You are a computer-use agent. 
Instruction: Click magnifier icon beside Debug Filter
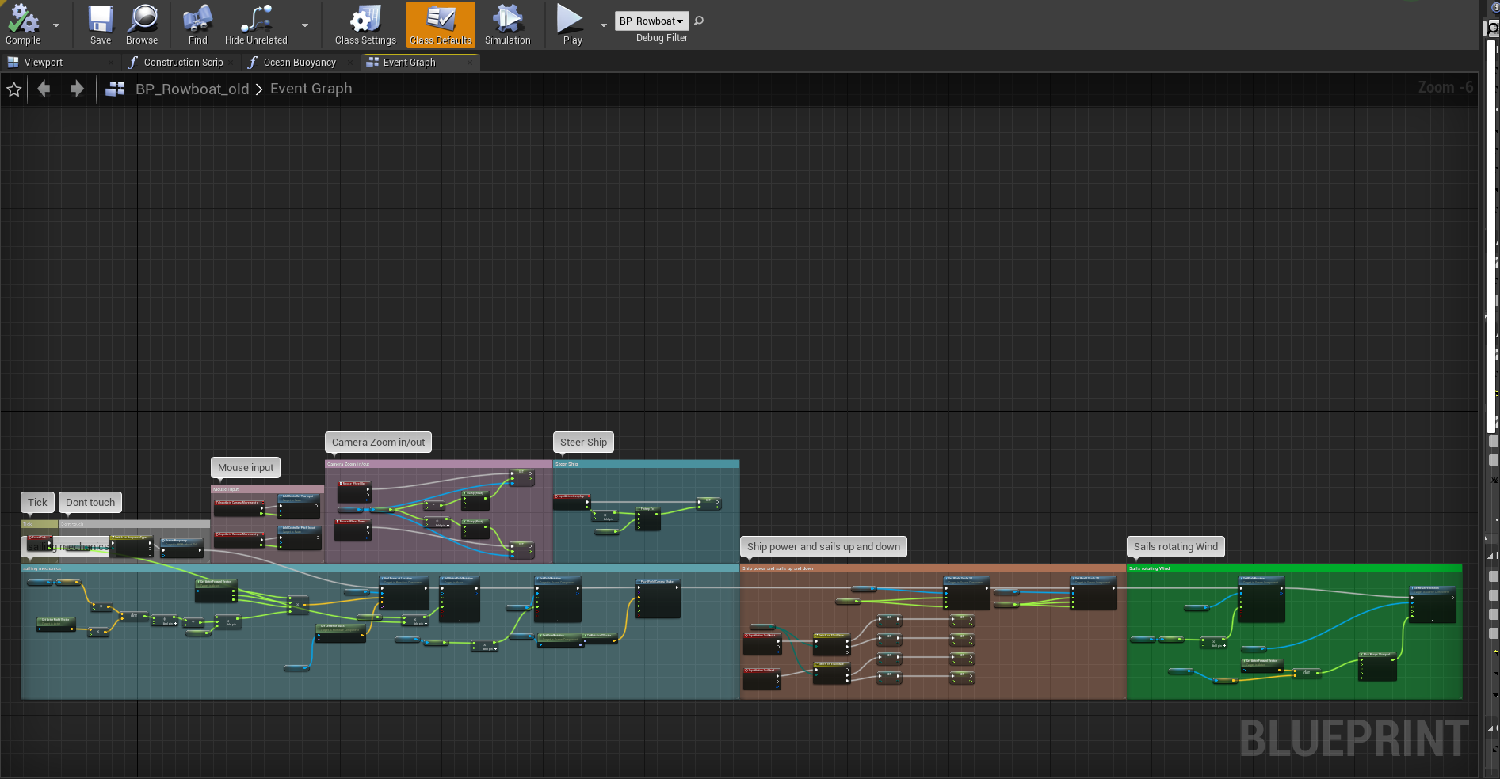click(699, 21)
